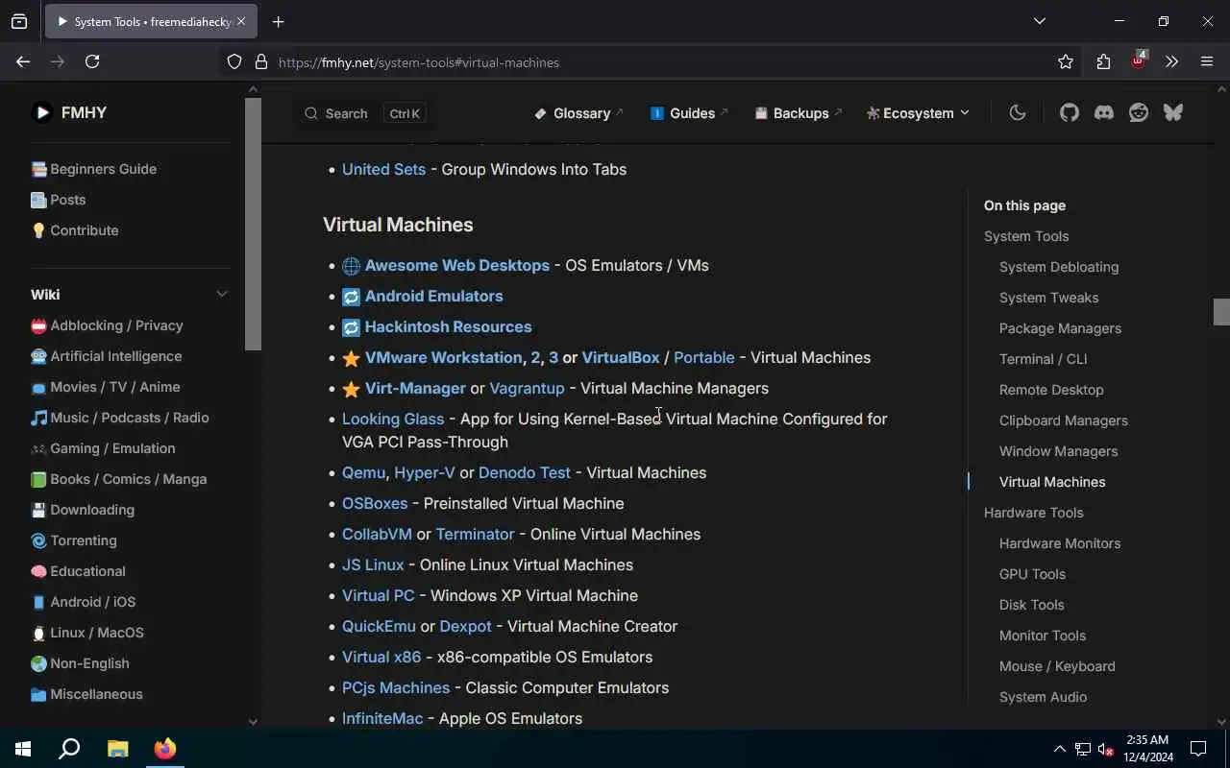Open Gaming / Emulation wiki page
1230x768 pixels.
coord(103,448)
